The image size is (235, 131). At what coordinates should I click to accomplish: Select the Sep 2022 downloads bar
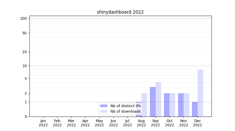coord(158,99)
